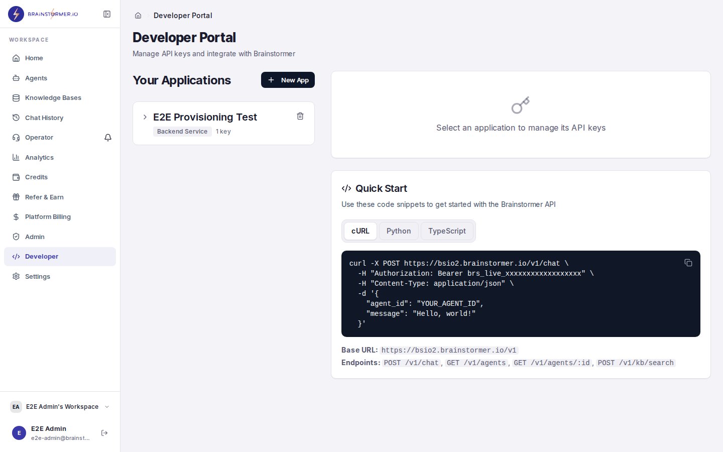The width and height of the screenshot is (723, 452).
Task: Click the Knowledge Bases database icon
Action: [16, 98]
